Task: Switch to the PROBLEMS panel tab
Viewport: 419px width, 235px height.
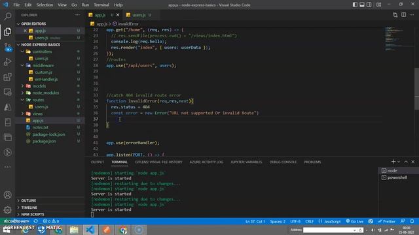Action: coord(312,162)
